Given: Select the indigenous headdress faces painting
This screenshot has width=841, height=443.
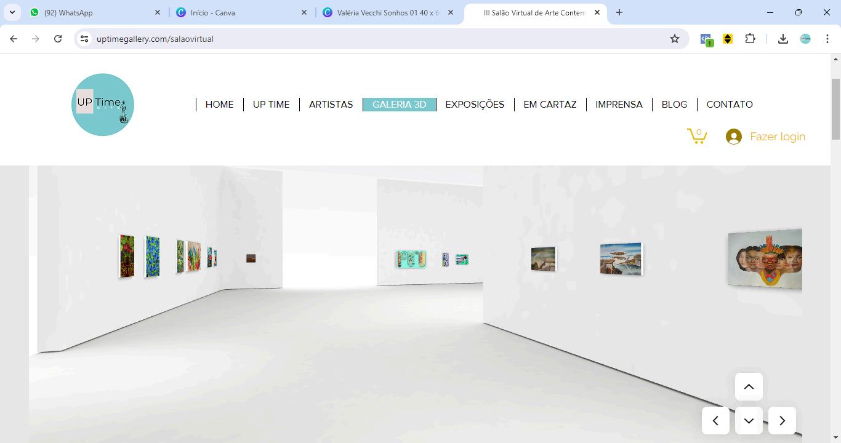Looking at the screenshot, I should pyautogui.click(x=765, y=258).
